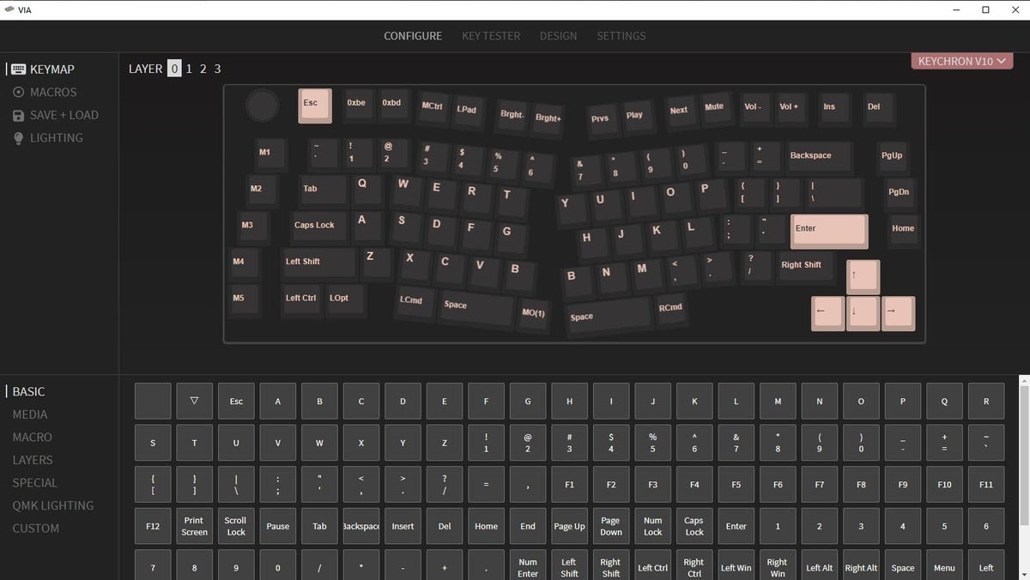
Task: Switch to the MEDIA key category
Action: (30, 414)
